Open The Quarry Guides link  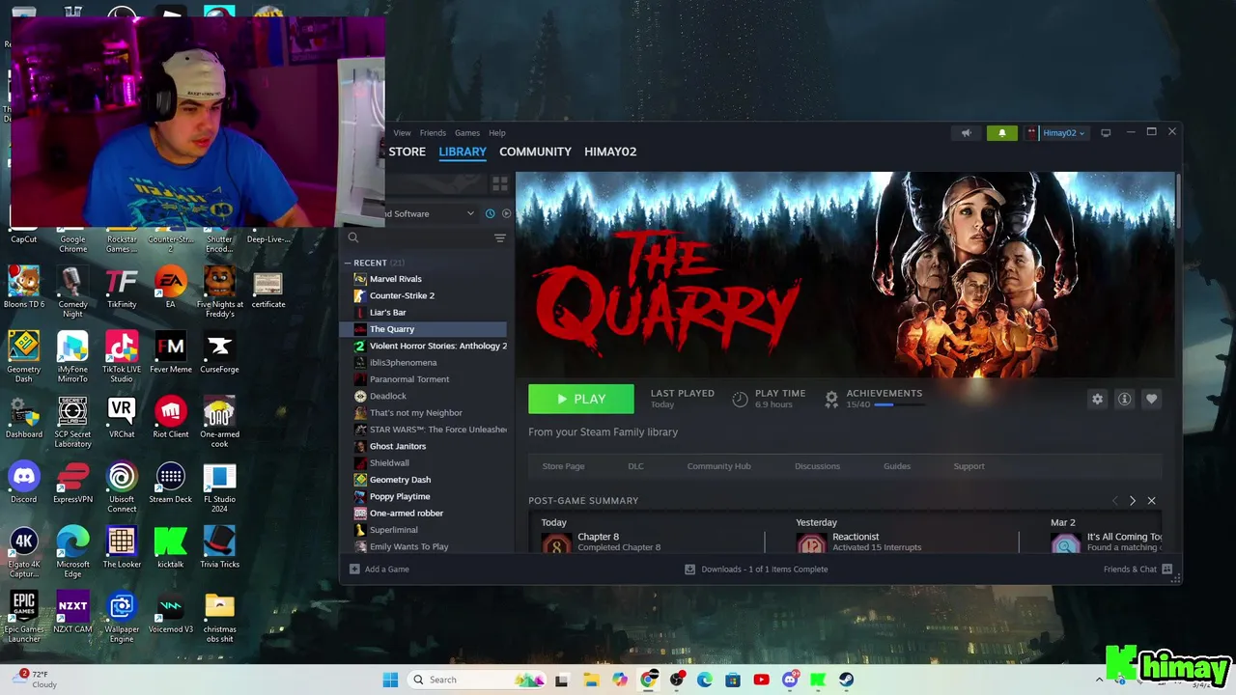(897, 466)
